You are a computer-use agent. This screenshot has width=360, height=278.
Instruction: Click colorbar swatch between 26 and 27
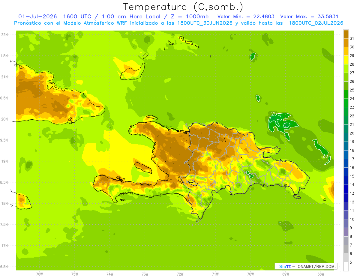point(346,77)
